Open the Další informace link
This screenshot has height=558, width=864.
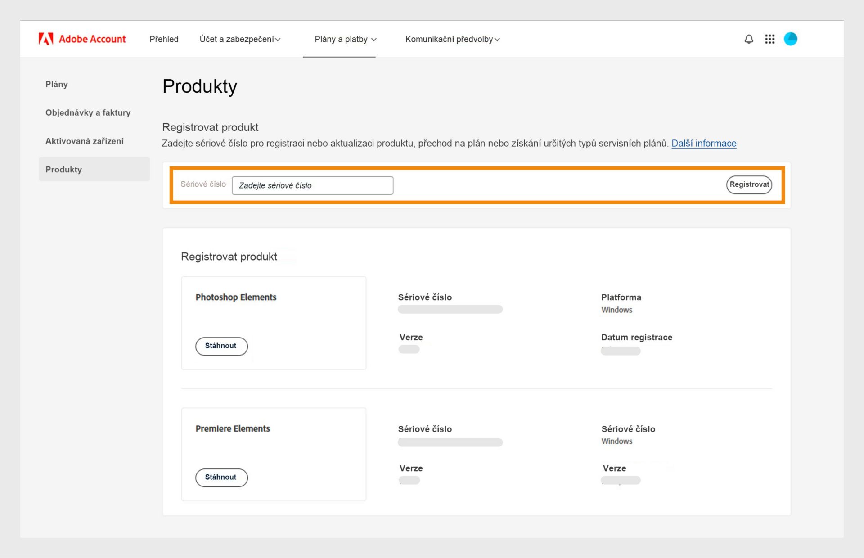(704, 143)
